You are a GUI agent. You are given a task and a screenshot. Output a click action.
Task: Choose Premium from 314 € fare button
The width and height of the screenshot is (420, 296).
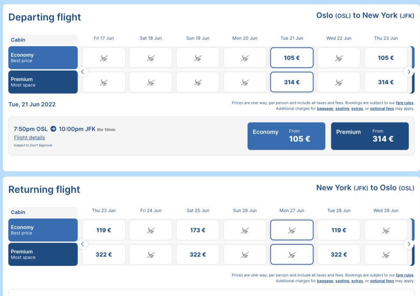[370, 136]
